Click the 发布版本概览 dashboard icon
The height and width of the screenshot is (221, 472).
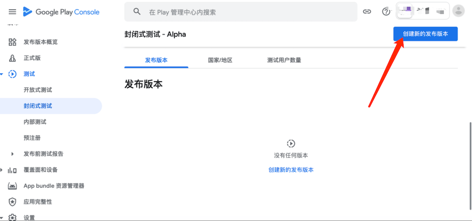coord(13,42)
